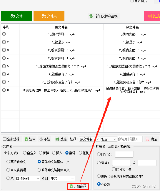Image resolution: width=160 pixels, height=191 pixels.
Task: Select the 不改变 extension radio button
Action: pos(99,184)
